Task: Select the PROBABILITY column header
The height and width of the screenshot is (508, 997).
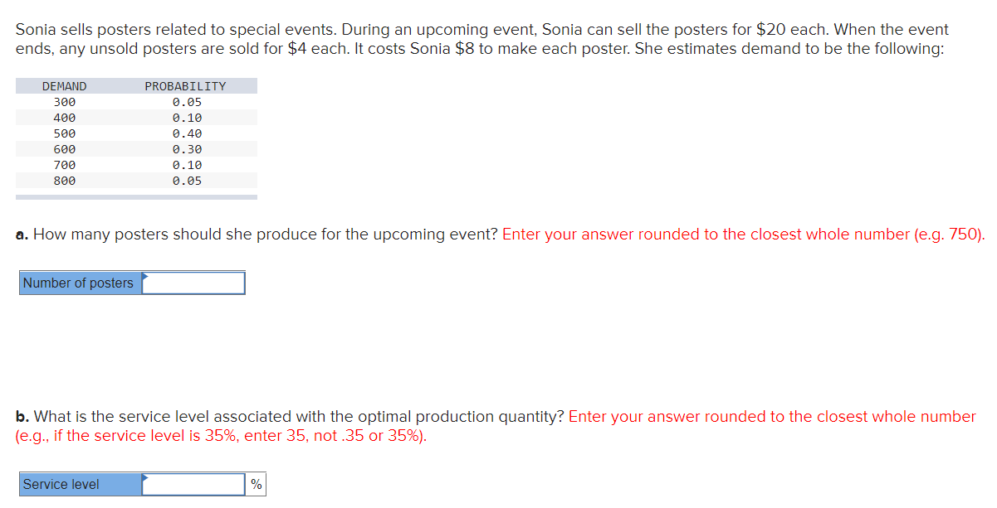Action: 185,85
